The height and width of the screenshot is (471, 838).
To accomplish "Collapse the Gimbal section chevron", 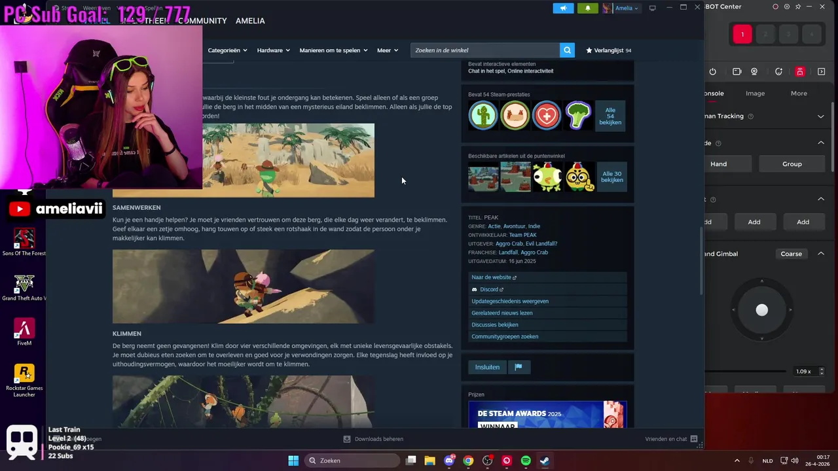I will click(820, 254).
